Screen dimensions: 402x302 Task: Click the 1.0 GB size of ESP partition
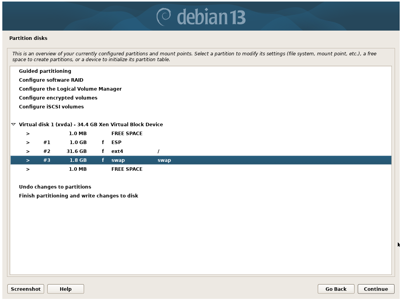pos(78,142)
